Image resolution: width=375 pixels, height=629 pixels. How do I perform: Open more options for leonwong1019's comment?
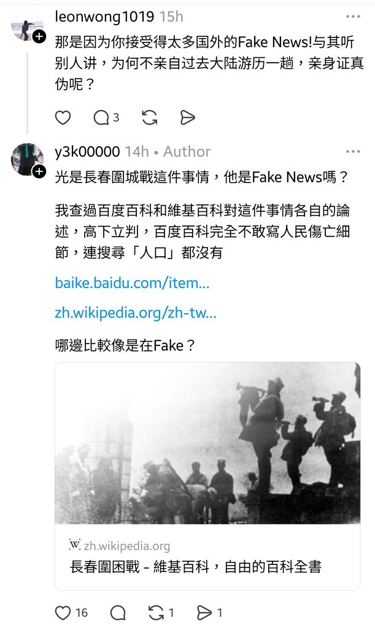352,17
